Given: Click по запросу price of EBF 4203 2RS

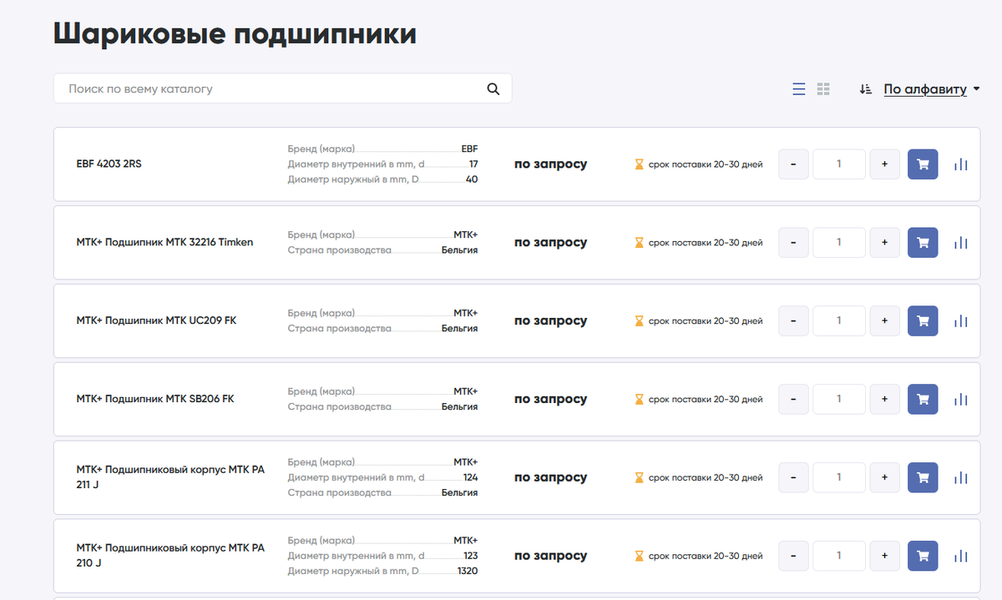Looking at the screenshot, I should click(550, 164).
